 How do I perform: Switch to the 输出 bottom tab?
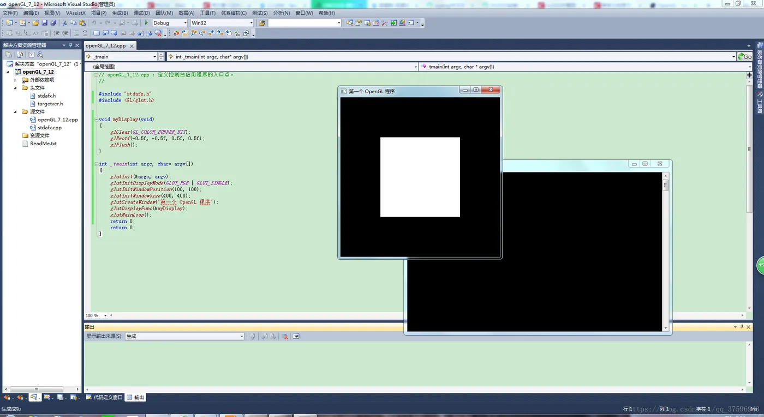click(136, 397)
